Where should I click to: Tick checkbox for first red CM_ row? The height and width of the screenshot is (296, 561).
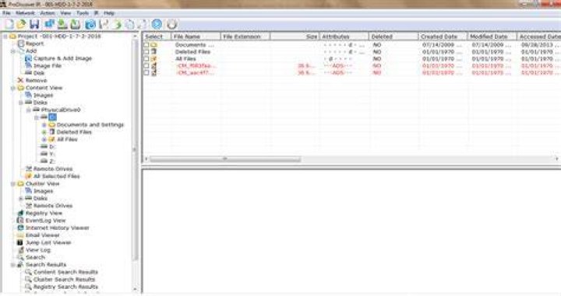[x=146, y=65]
